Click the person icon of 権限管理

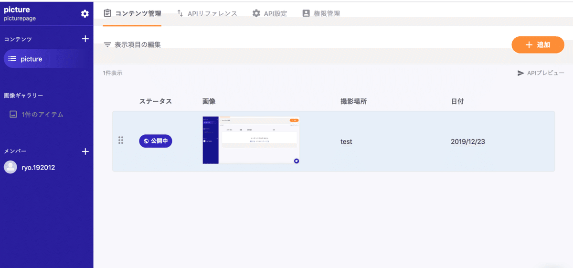pos(306,13)
